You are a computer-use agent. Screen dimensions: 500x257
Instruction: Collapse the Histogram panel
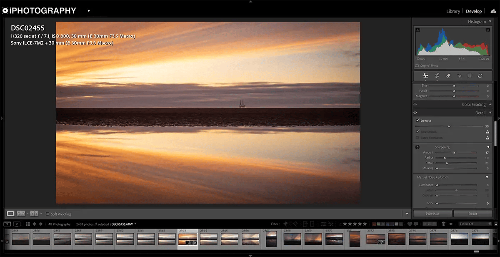click(x=489, y=22)
